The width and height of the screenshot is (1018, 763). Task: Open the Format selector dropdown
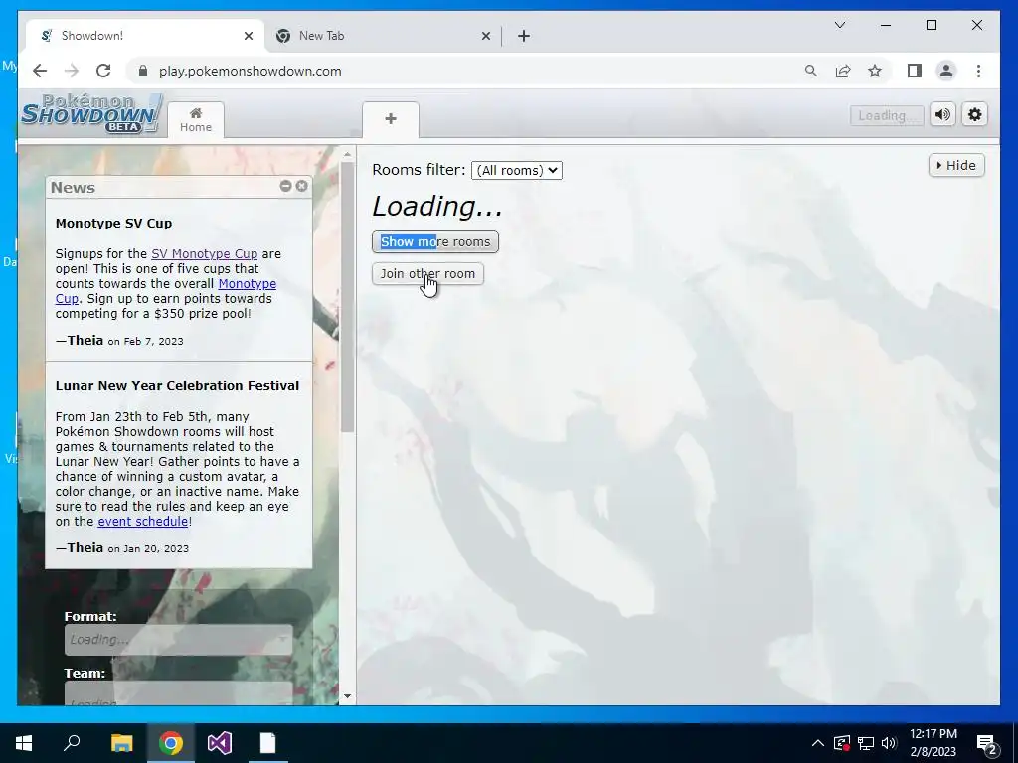pos(179,640)
